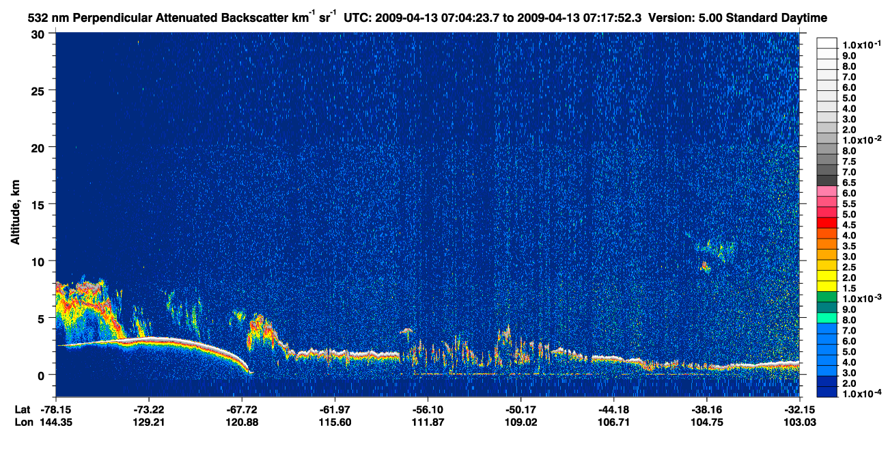The height and width of the screenshot is (456, 888).
Task: Pick the bright mint green color bar swatch
Action: point(827,318)
